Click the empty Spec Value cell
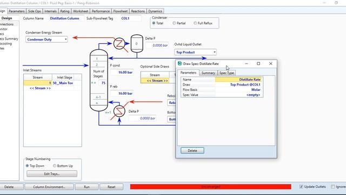This screenshot has height=195, width=346. pos(239,95)
